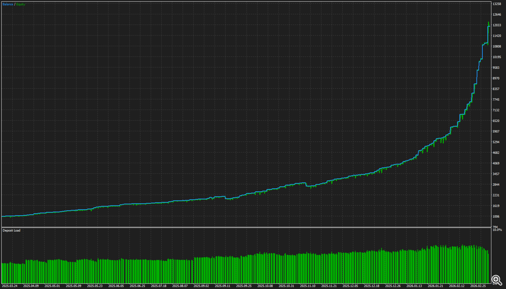Click the 2025.12.26 date label
The image size is (506, 289).
393,286
